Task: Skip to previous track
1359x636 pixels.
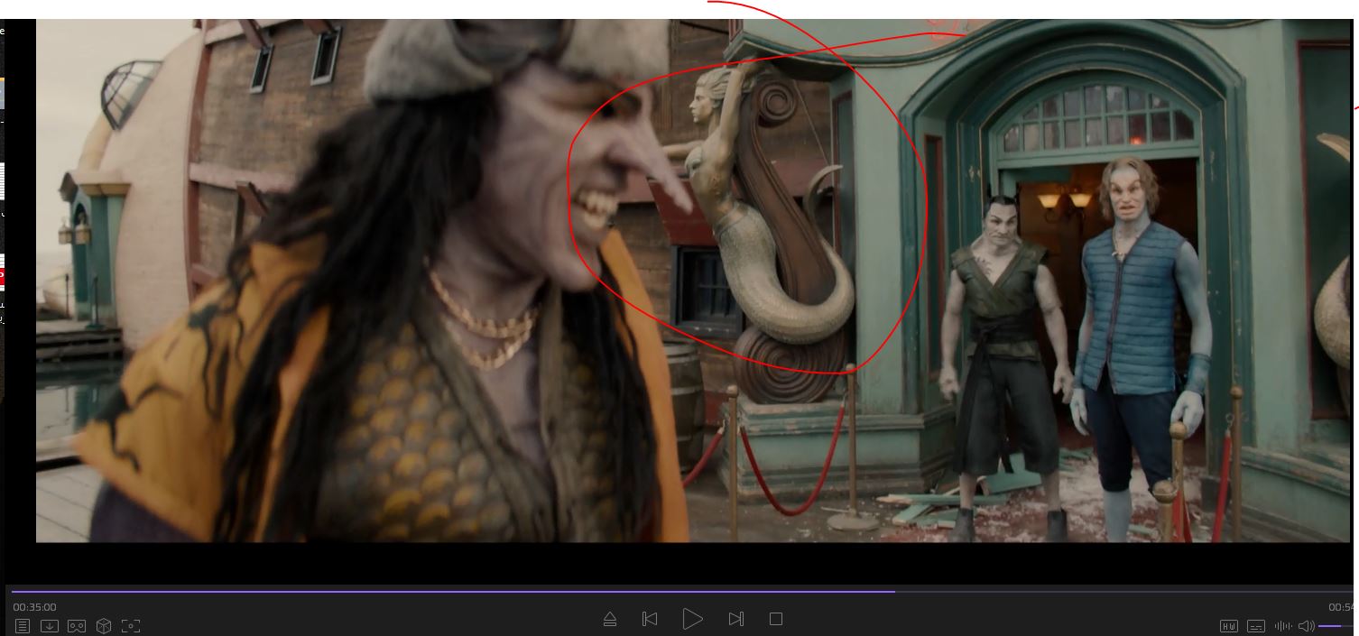Action: point(650,619)
